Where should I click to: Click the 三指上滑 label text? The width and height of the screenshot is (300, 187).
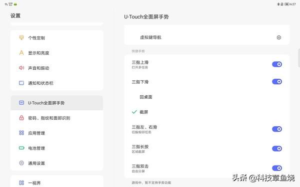coord(140,62)
